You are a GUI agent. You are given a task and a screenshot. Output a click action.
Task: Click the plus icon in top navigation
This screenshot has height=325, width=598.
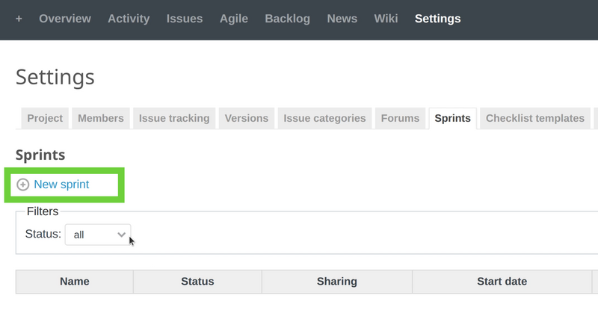pos(19,19)
